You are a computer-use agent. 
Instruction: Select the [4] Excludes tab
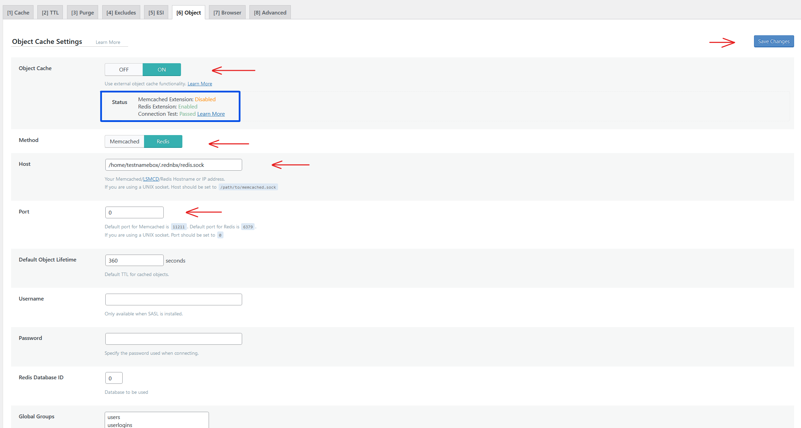(121, 12)
